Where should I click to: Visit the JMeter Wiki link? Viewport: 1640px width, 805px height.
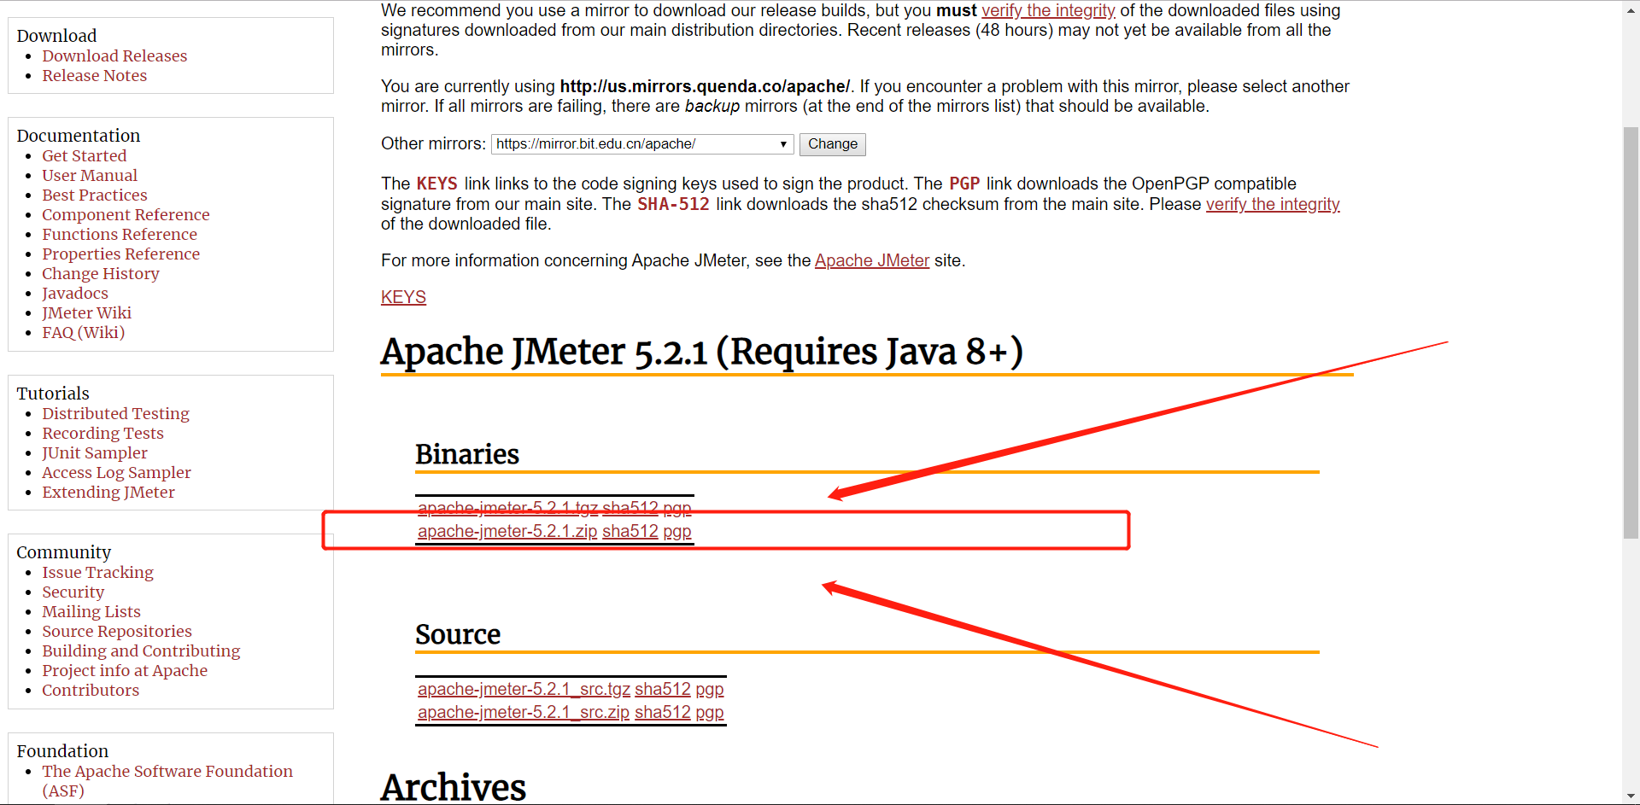point(86,312)
